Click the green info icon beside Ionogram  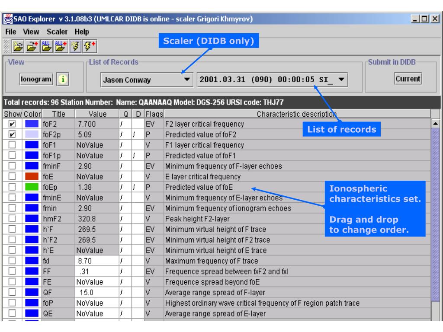(x=63, y=79)
